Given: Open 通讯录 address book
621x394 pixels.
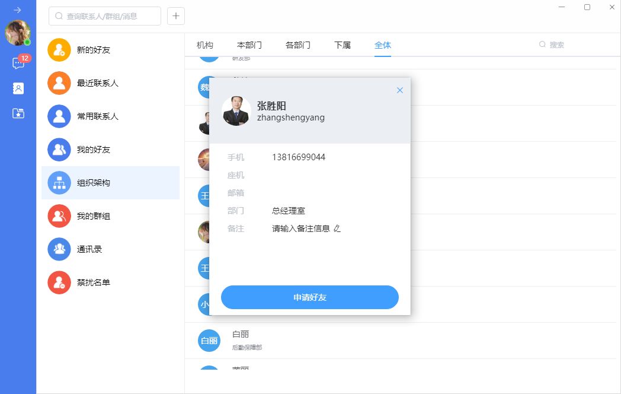Looking at the screenshot, I should click(89, 249).
